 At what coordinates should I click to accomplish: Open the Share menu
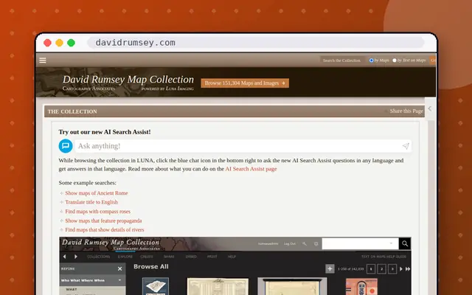169,257
